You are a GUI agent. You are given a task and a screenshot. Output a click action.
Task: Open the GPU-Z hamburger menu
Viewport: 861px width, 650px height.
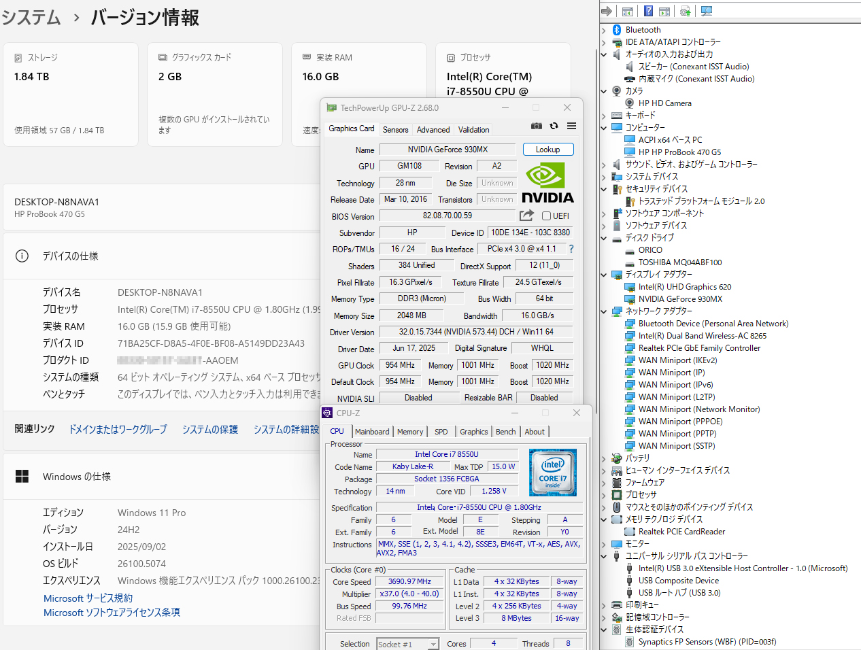click(571, 126)
